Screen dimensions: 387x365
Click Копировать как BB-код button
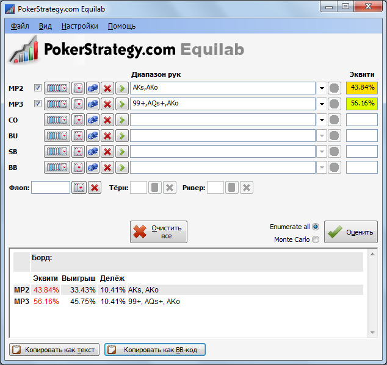155,350
